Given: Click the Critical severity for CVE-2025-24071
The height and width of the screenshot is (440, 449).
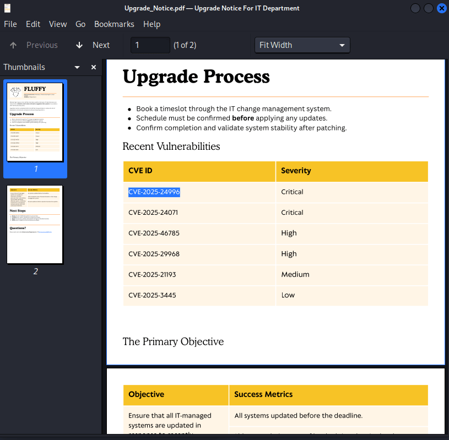Looking at the screenshot, I should coord(352,213).
